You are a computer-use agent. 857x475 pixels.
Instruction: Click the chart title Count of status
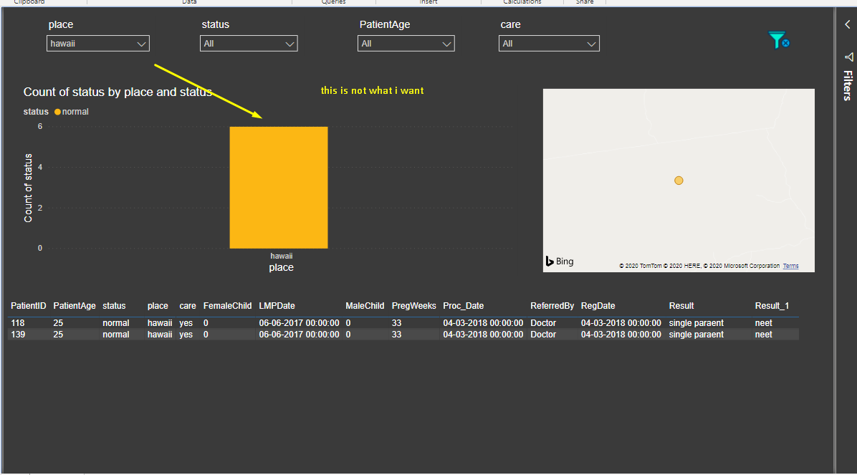coord(118,92)
